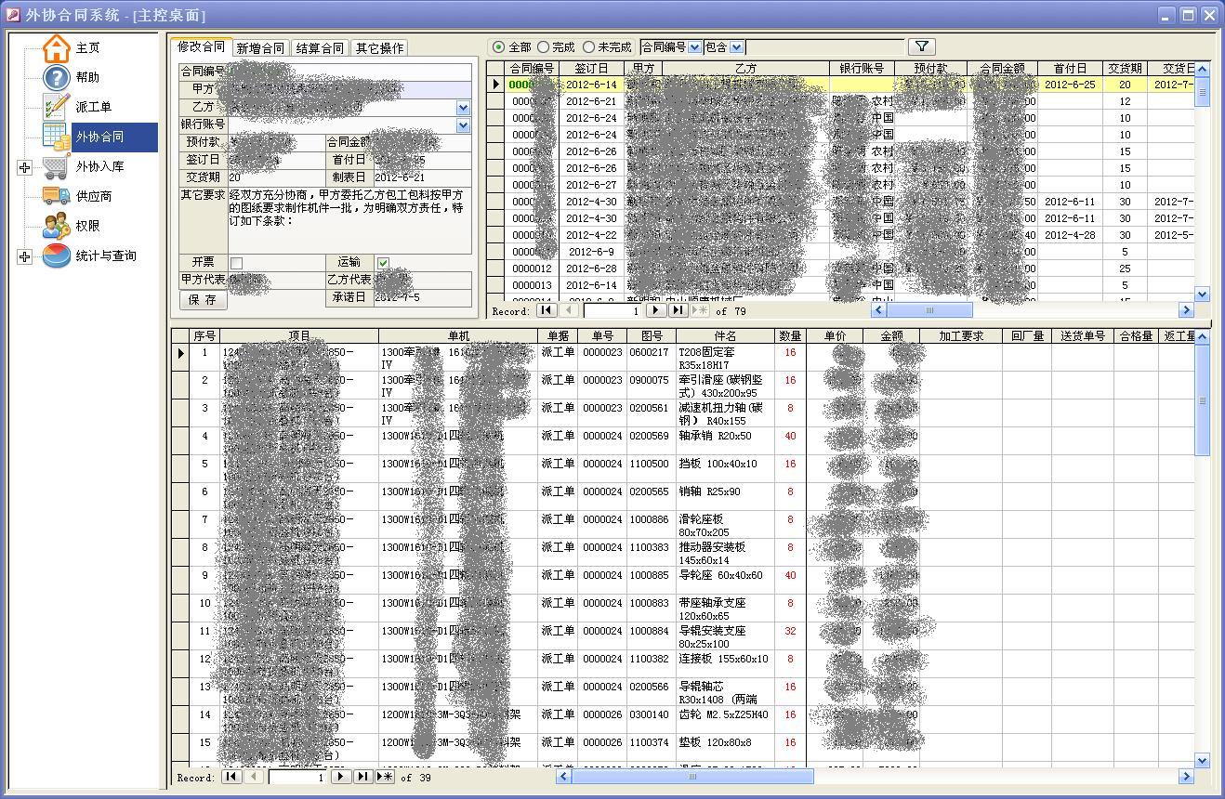Go to previous record in detail list
The height and width of the screenshot is (799, 1225).
tap(254, 778)
